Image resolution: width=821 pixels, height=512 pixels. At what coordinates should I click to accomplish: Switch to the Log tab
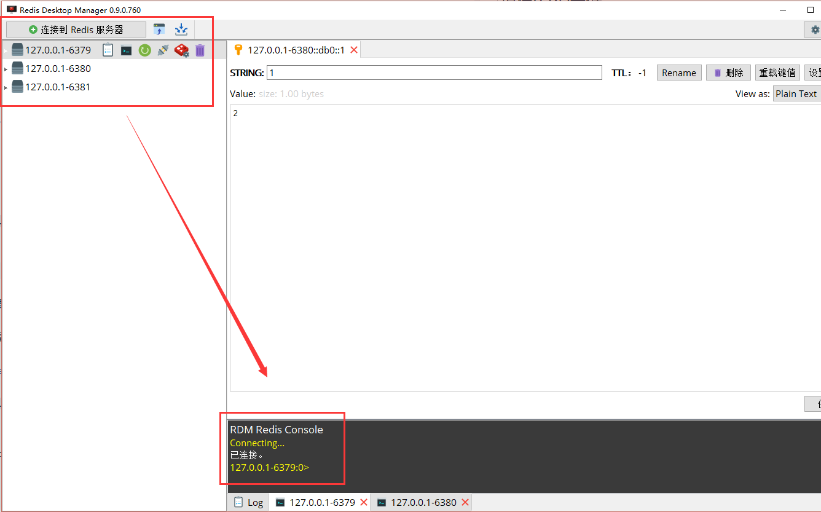tap(249, 502)
